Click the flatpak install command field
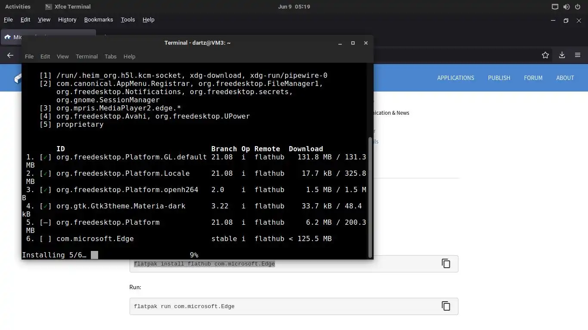 pyautogui.click(x=294, y=264)
